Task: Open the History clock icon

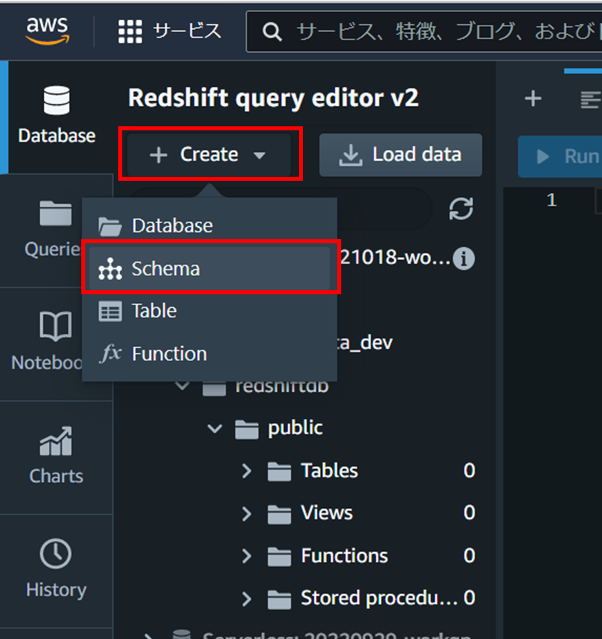Action: pos(56,554)
